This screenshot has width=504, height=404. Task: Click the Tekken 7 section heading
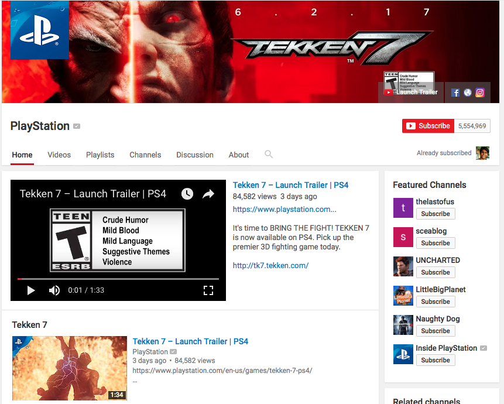click(30, 324)
